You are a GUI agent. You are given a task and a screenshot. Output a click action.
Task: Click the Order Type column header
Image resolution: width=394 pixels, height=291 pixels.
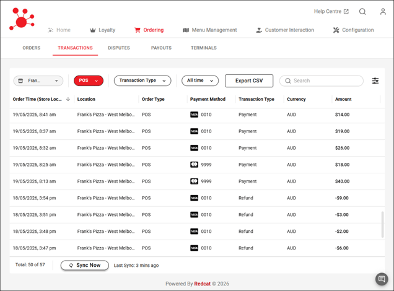[x=153, y=99]
